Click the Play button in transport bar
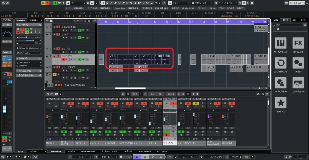The image size is (309, 160). (153, 157)
